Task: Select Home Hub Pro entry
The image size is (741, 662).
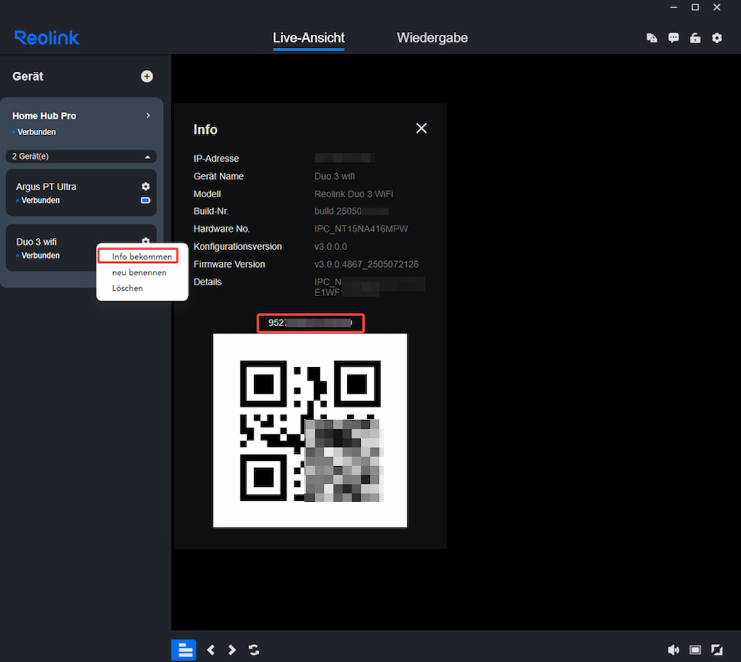Action: 81,123
